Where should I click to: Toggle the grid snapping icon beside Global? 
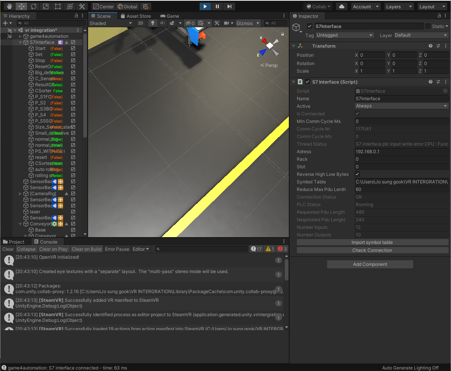pos(146,6)
